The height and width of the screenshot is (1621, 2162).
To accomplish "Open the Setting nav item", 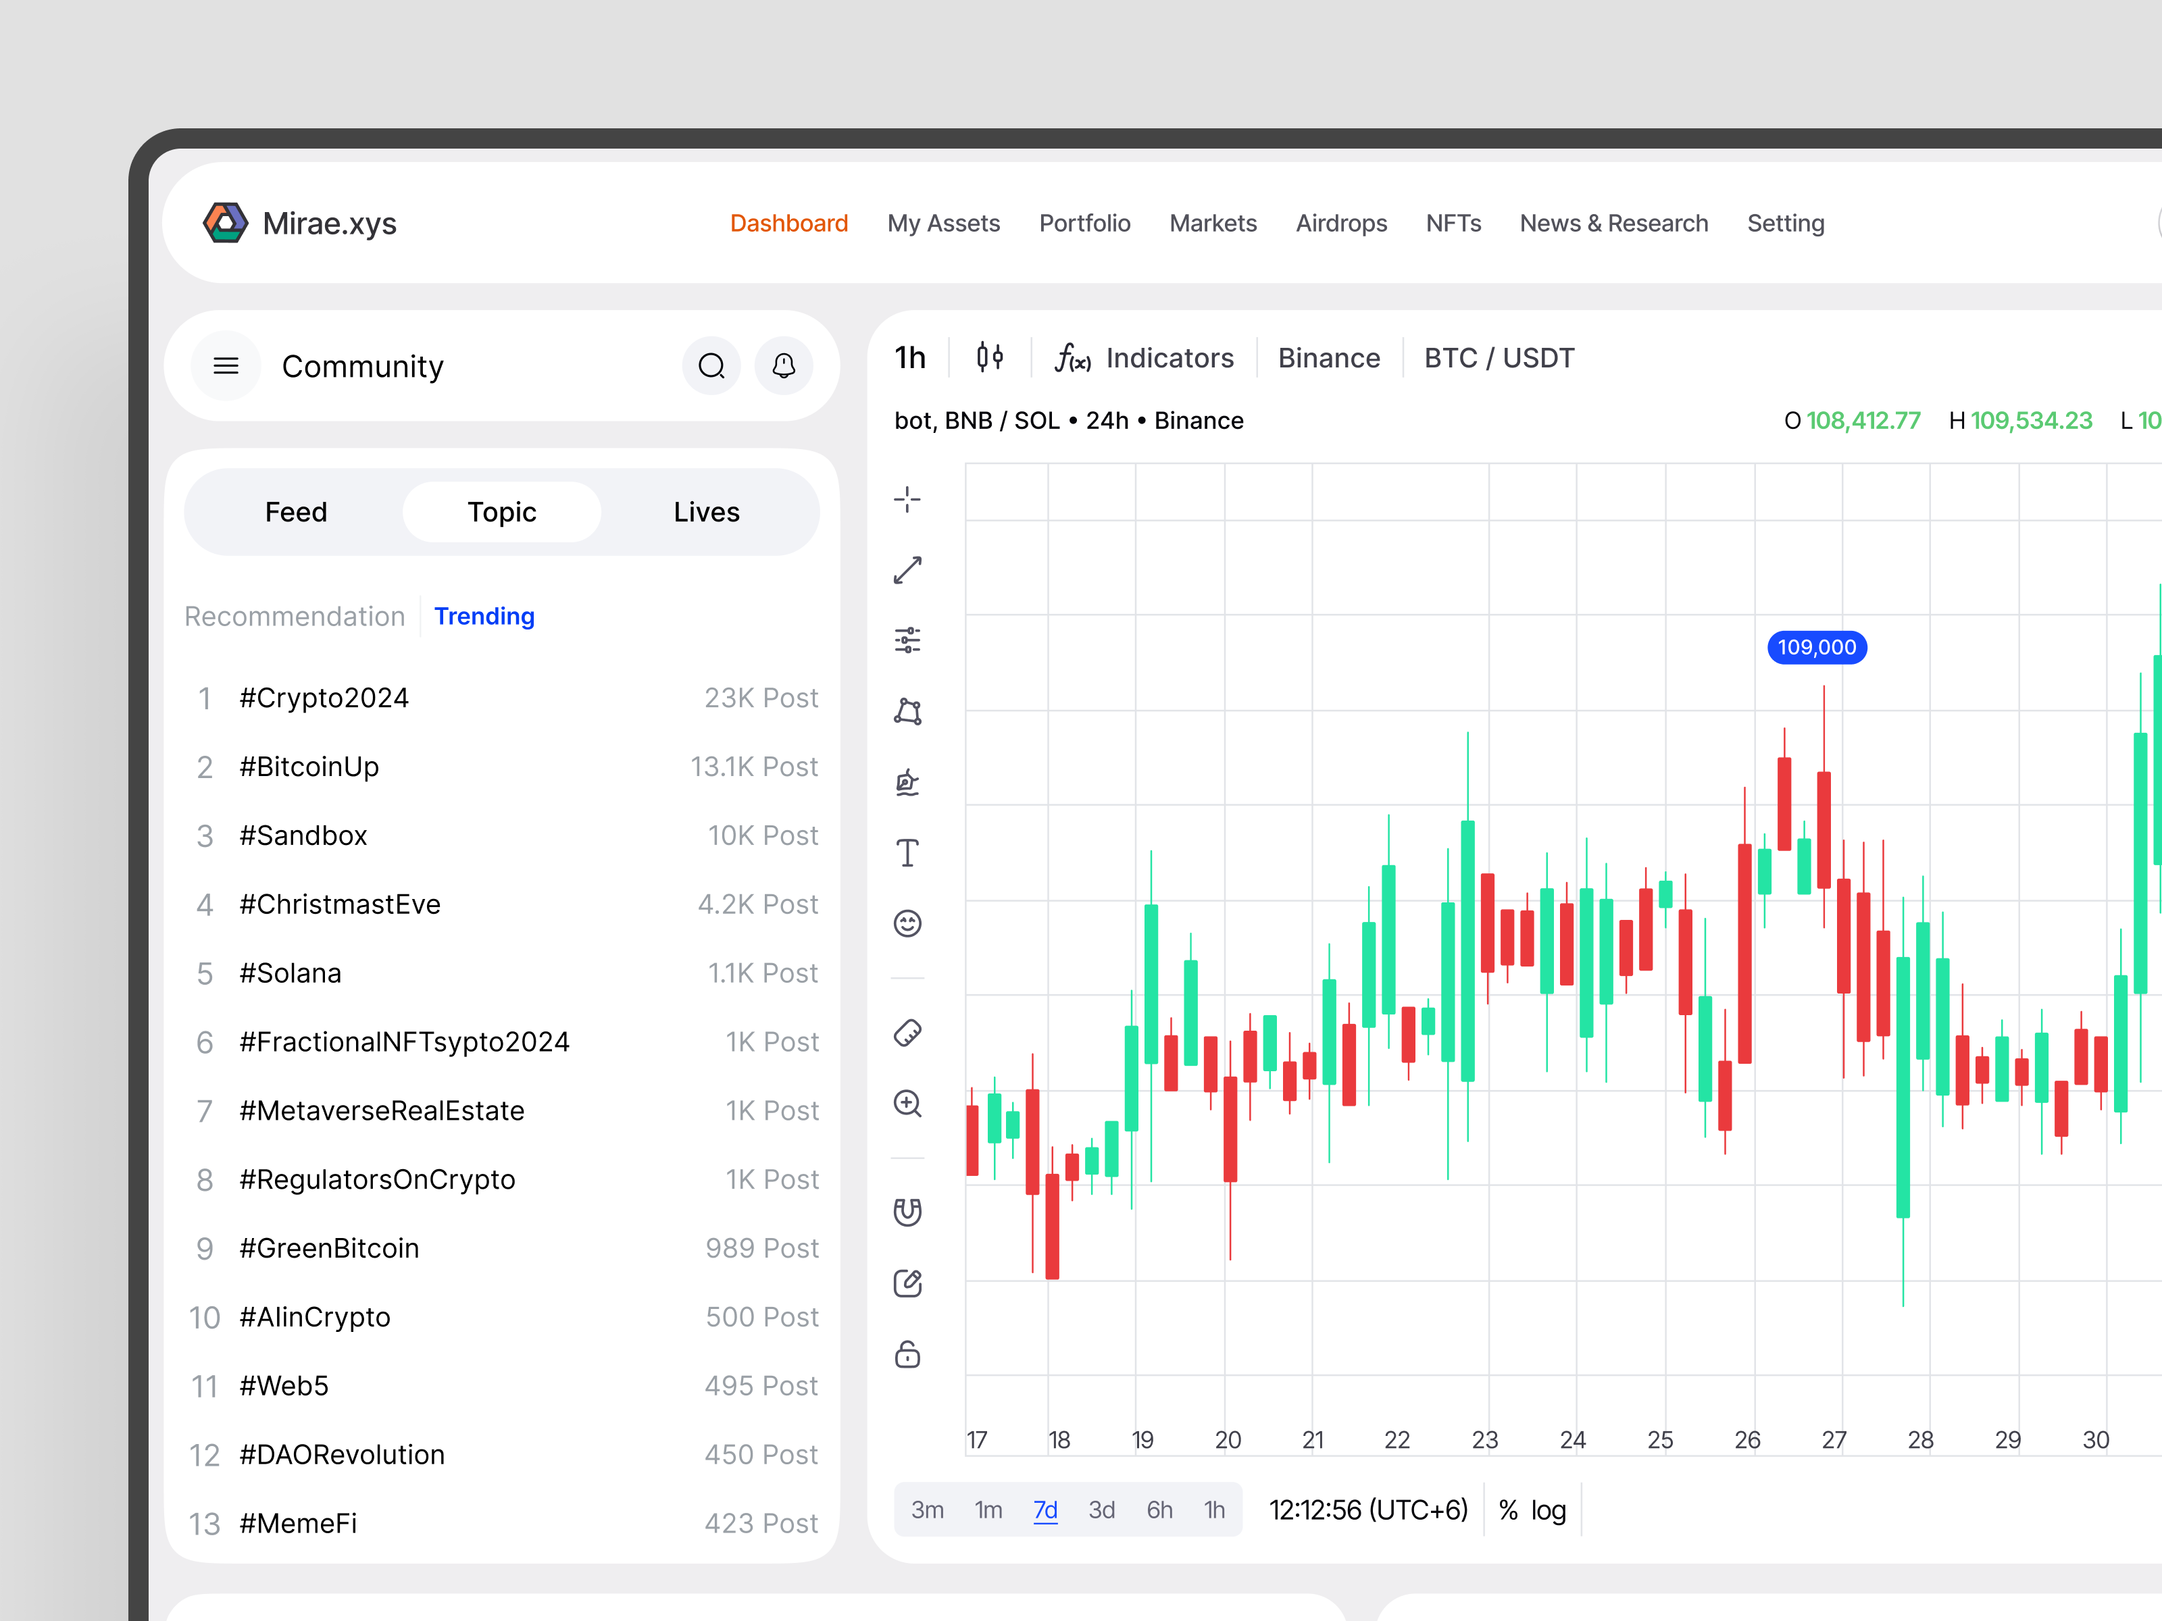I will tap(1786, 223).
